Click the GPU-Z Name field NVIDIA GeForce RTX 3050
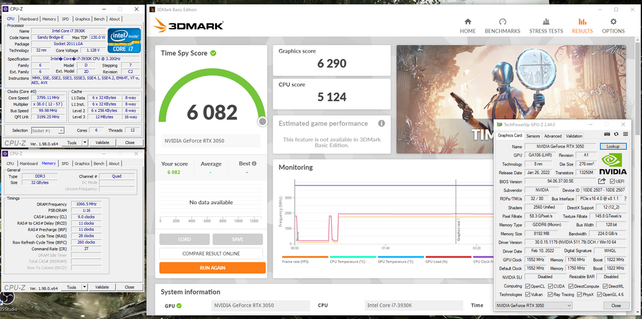The height and width of the screenshot is (319, 642). (x=561, y=146)
